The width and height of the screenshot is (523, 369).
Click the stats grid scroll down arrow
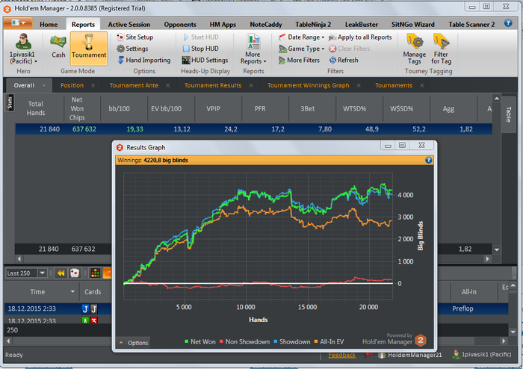[497, 249]
